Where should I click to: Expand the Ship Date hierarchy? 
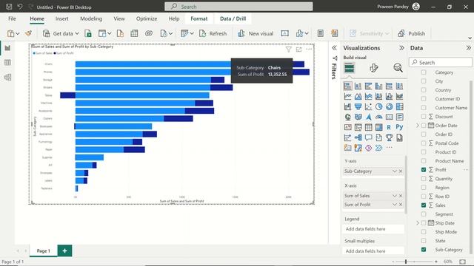pyautogui.click(x=418, y=223)
